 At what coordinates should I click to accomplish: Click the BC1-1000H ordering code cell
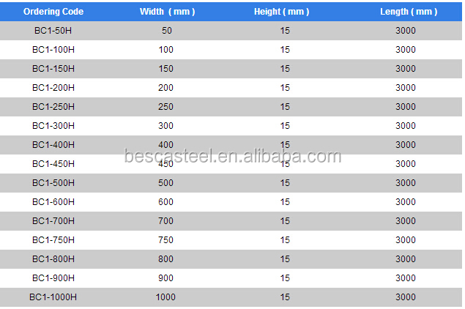tap(53, 297)
